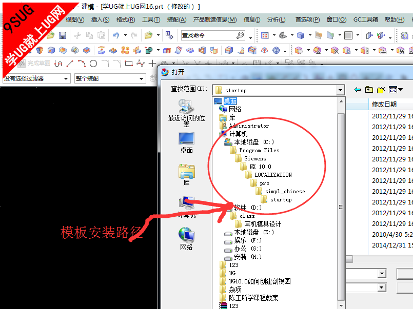This screenshot has height=309, width=413.
Task: Click the Fit view icon
Action: pyautogui.click(x=265, y=35)
